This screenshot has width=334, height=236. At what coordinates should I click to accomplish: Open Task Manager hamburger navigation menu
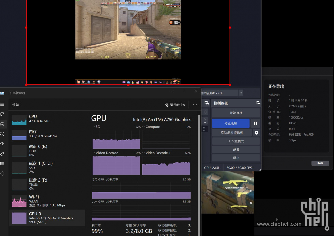[2, 104]
